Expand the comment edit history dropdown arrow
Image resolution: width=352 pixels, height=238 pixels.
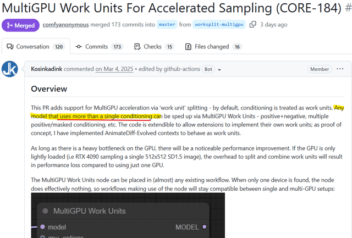coord(219,70)
